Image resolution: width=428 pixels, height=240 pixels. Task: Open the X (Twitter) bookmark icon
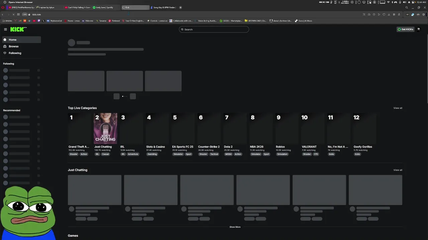pyautogui.click(x=43, y=21)
